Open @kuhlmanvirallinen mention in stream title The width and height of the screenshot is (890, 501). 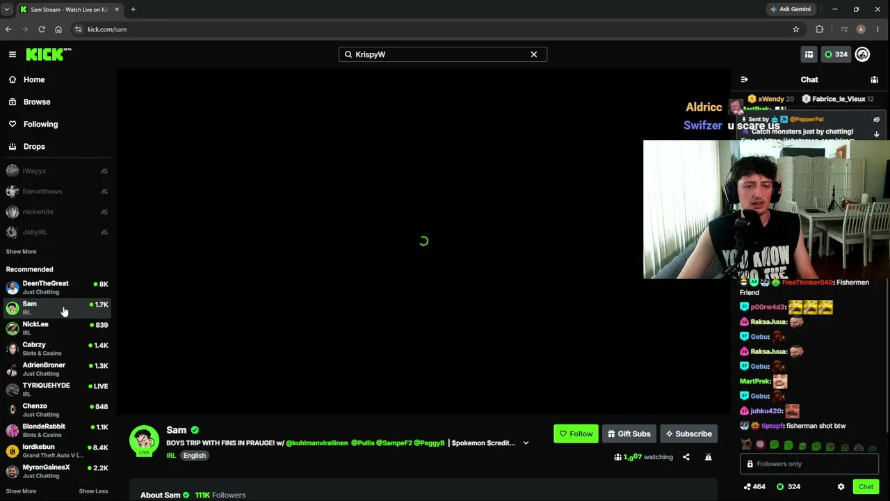(316, 443)
